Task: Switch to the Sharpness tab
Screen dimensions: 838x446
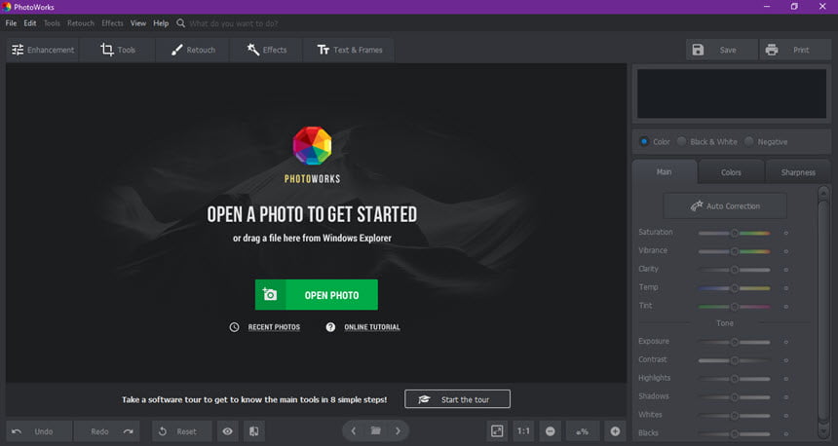Action: [798, 172]
